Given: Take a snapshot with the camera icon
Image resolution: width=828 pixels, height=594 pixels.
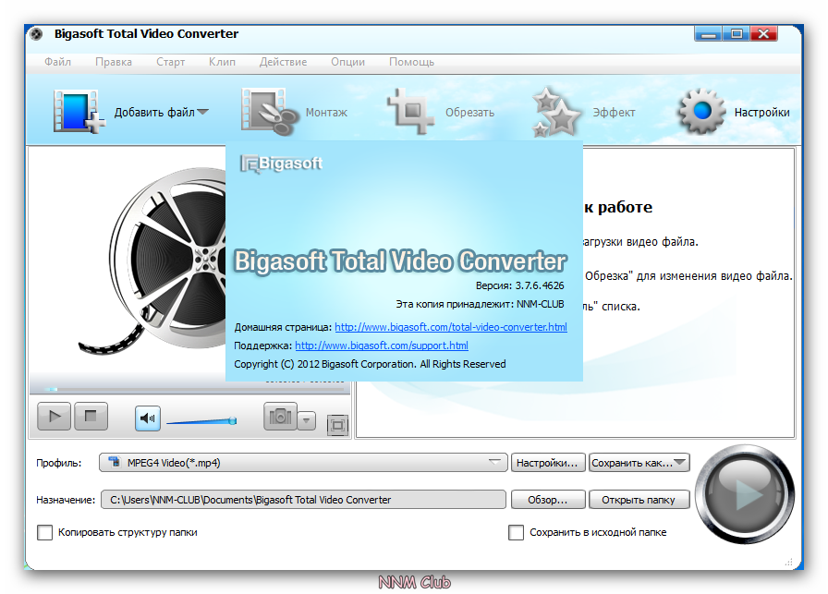Looking at the screenshot, I should coord(280,417).
